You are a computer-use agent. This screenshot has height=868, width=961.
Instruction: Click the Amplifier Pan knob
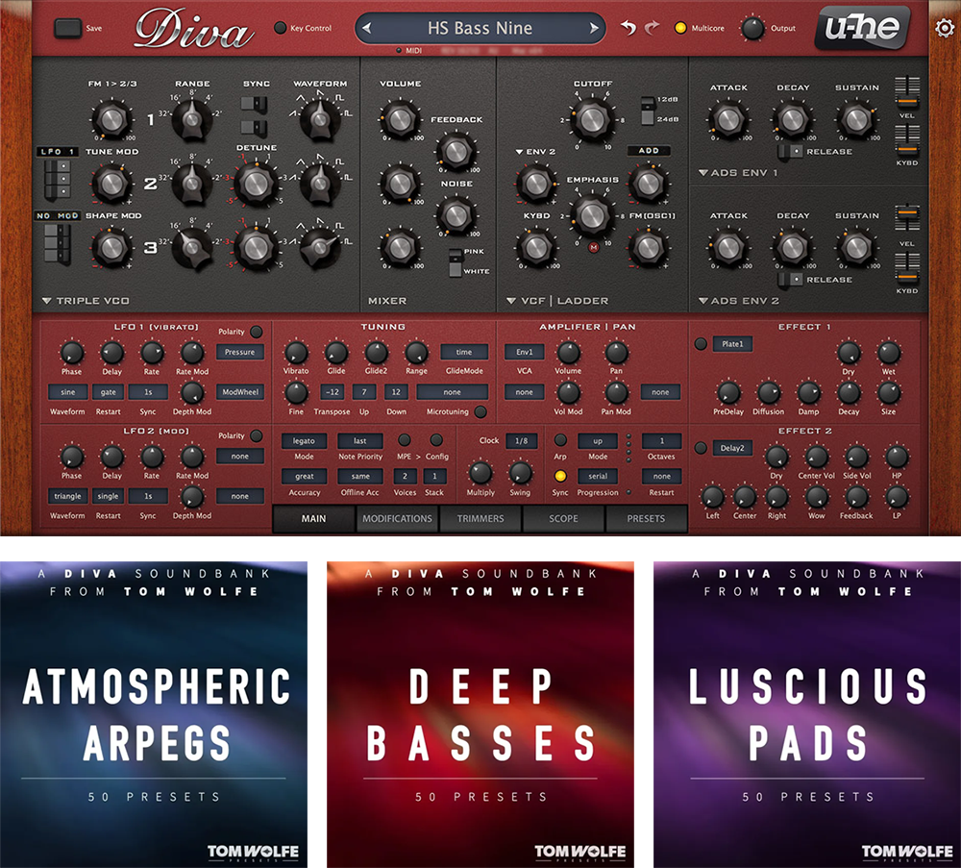[x=616, y=353]
